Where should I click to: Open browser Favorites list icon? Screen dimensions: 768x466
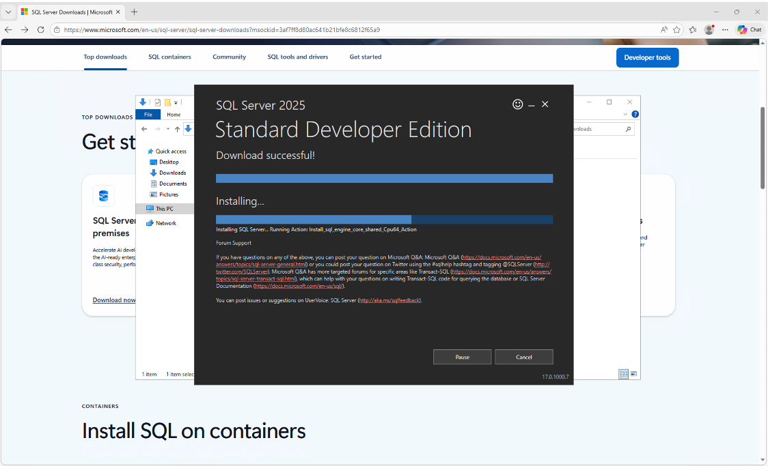[x=693, y=30]
